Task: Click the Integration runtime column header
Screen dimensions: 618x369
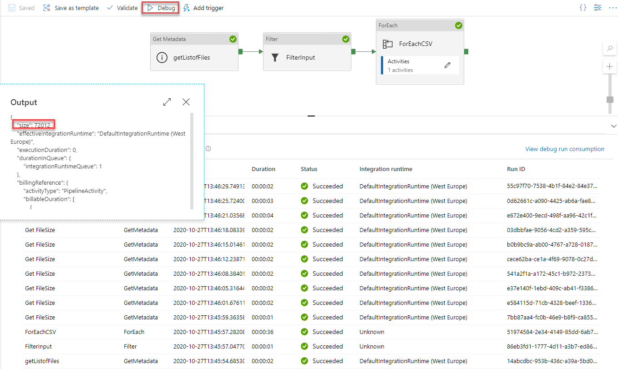Action: [x=386, y=169]
